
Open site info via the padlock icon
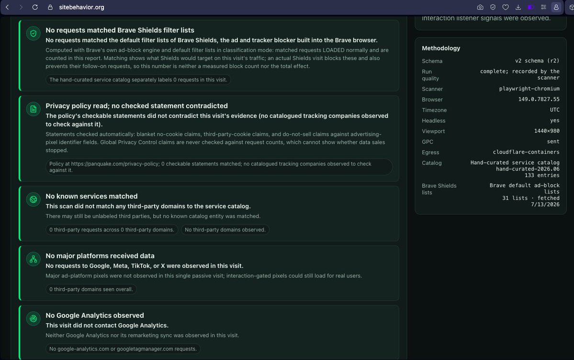(51, 7)
